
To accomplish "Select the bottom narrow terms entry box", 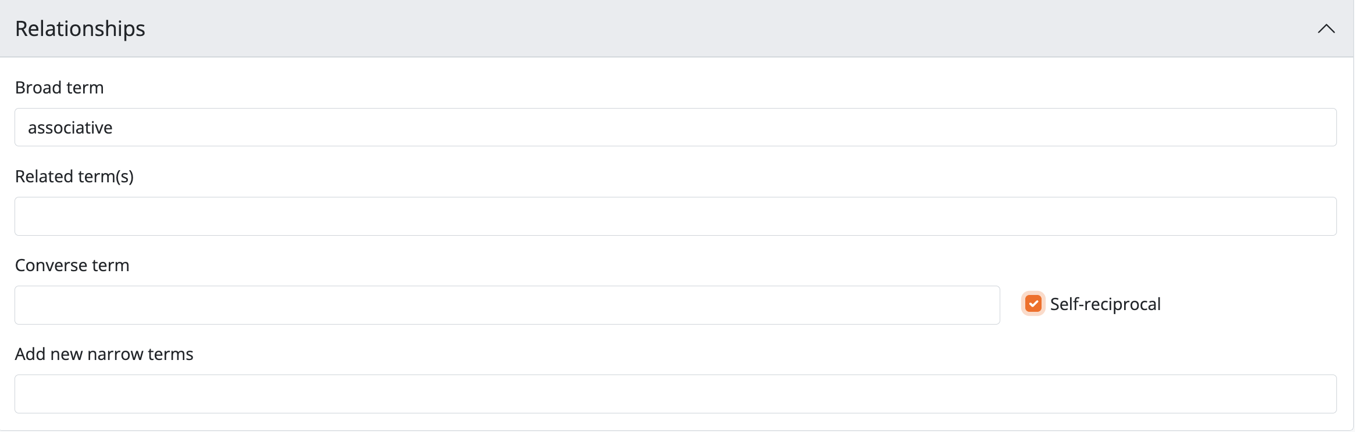I will 675,394.
